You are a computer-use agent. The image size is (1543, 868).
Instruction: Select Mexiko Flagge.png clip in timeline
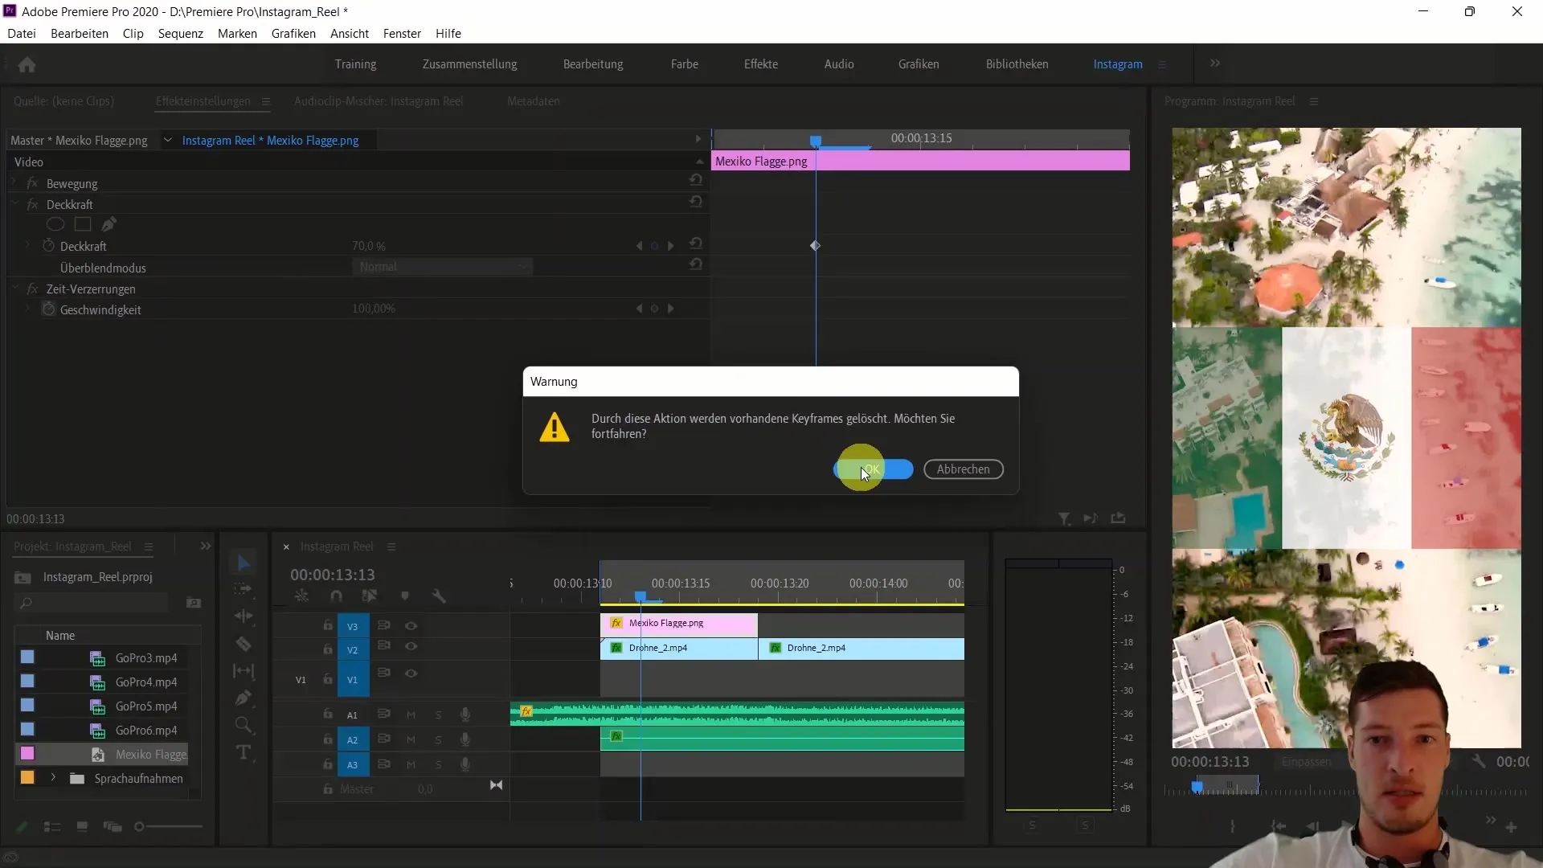tap(679, 623)
